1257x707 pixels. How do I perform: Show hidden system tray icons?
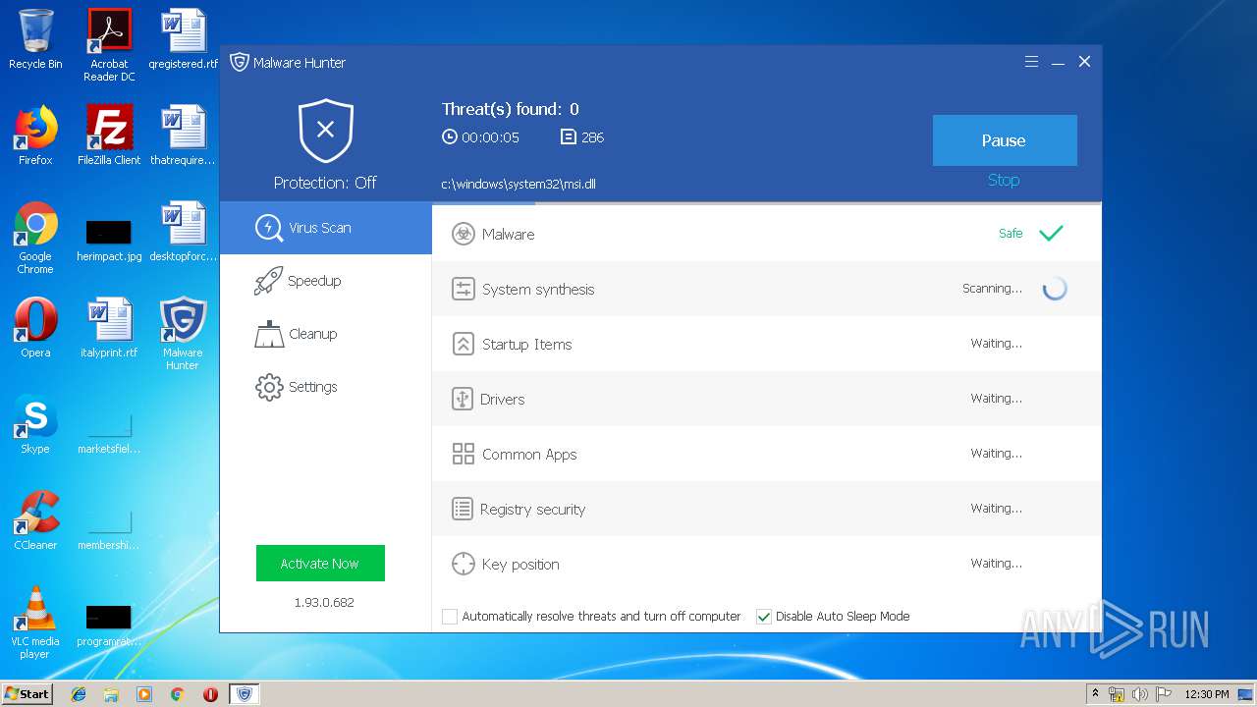1095,694
